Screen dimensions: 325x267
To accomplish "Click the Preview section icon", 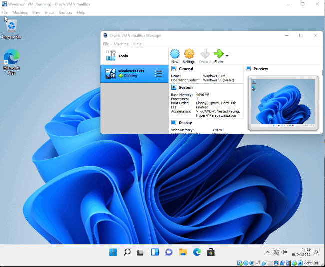I will coord(248,69).
